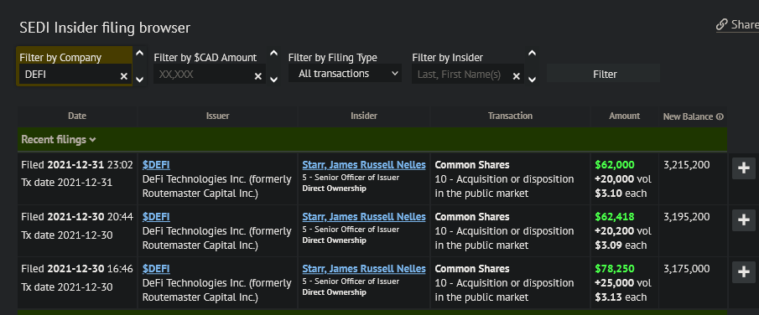Expand the $62,418 filing row plus icon

point(744,220)
